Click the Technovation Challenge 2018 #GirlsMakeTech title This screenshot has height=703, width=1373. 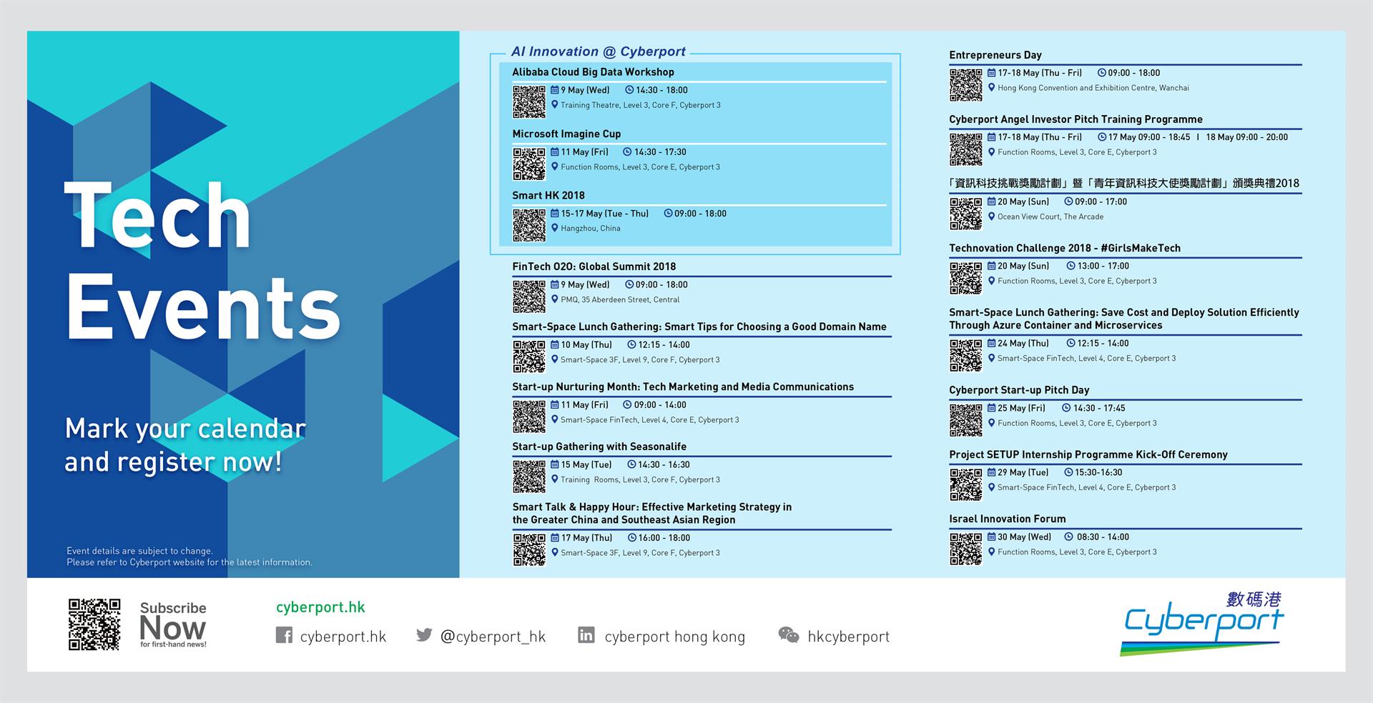(1064, 248)
